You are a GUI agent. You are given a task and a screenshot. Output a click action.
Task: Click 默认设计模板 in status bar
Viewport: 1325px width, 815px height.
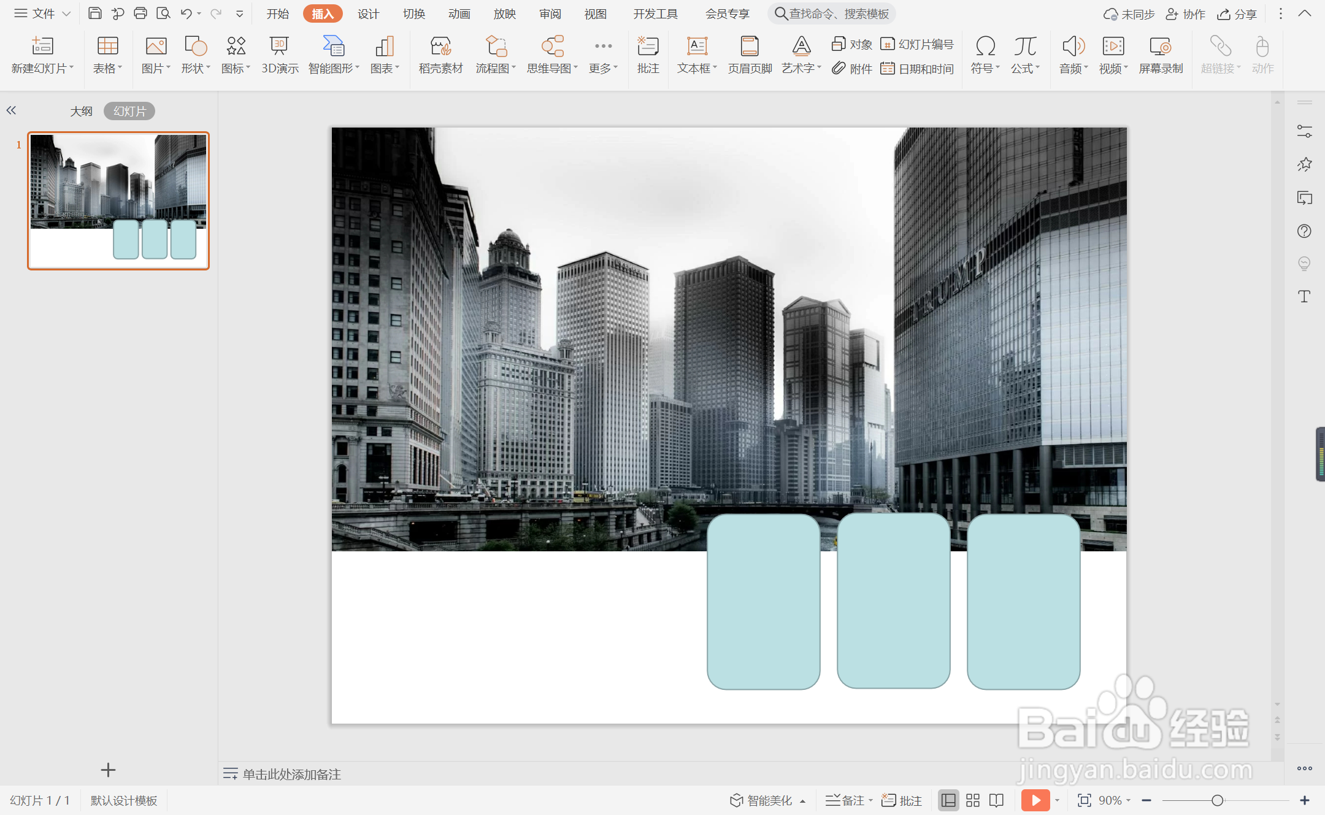[x=124, y=800]
